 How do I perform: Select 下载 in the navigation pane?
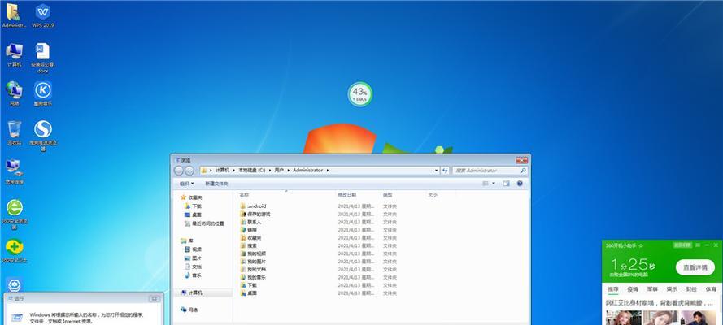pyautogui.click(x=194, y=206)
